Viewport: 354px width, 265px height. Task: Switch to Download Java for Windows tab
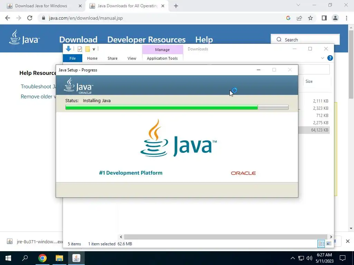coord(41,6)
